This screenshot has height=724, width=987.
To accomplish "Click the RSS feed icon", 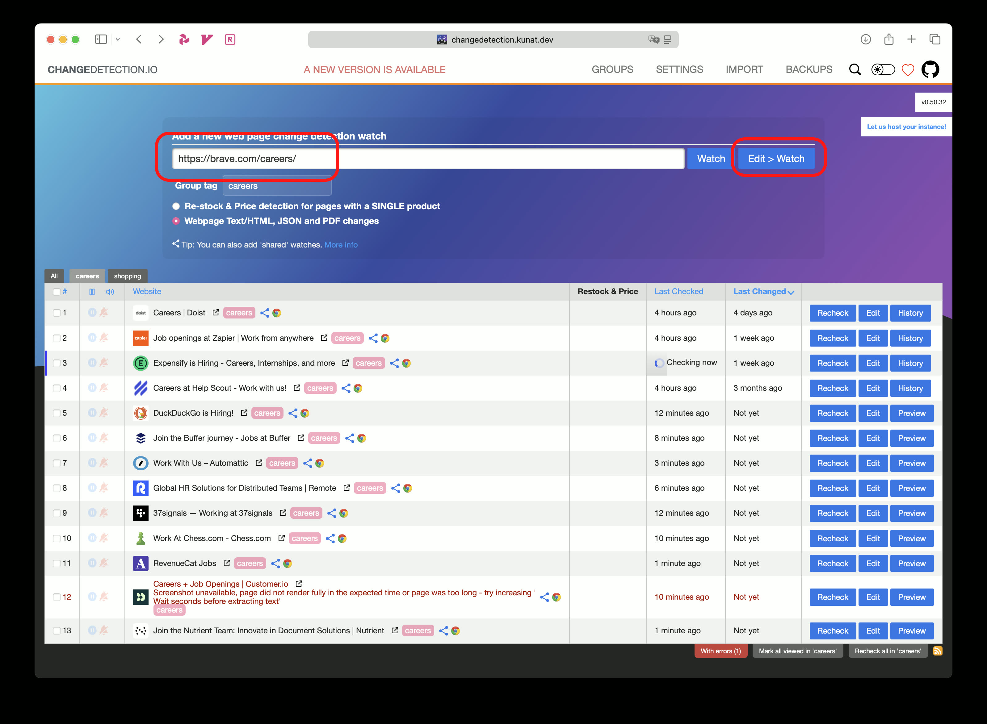I will (x=938, y=651).
